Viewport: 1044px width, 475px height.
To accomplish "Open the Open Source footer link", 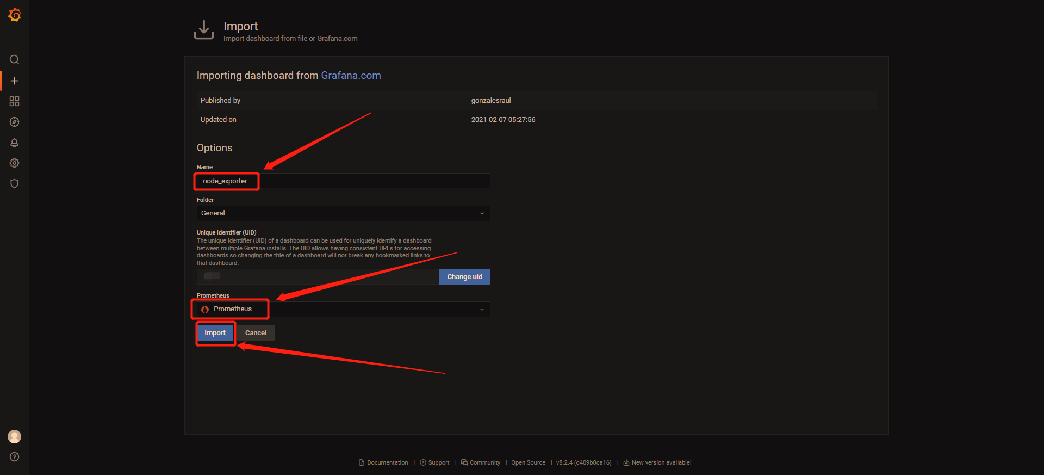I will (x=528, y=463).
